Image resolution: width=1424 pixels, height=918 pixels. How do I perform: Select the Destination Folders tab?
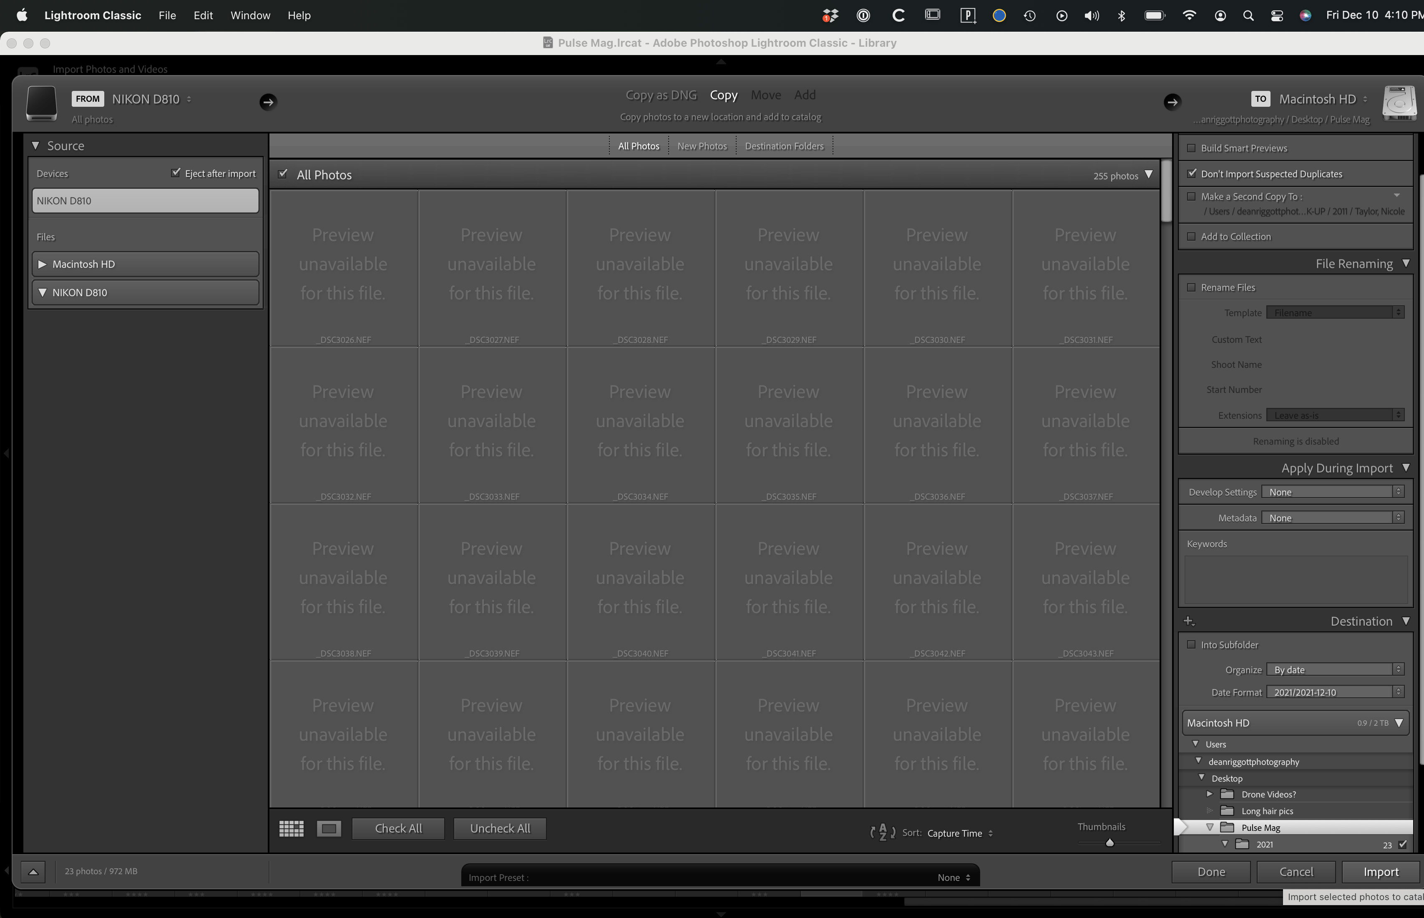[x=784, y=145]
